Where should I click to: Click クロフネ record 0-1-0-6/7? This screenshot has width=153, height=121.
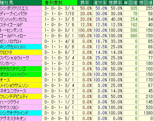coord(59,52)
